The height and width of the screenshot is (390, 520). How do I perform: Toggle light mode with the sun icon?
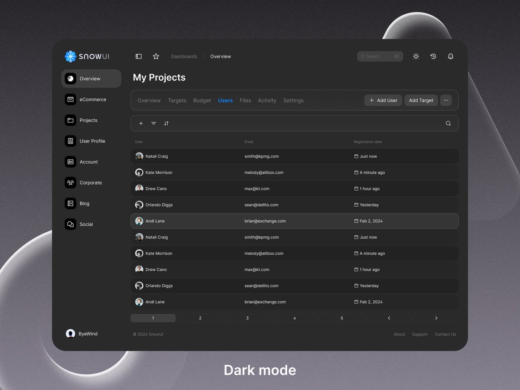tap(416, 56)
